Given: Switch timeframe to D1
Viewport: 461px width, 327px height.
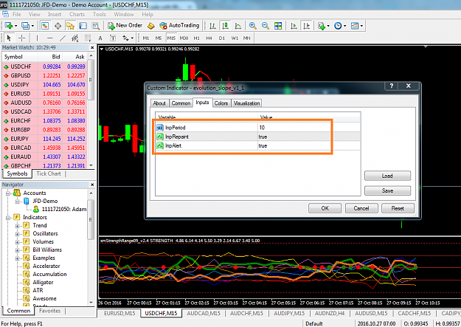Looking at the screenshot, I should click(x=222, y=38).
